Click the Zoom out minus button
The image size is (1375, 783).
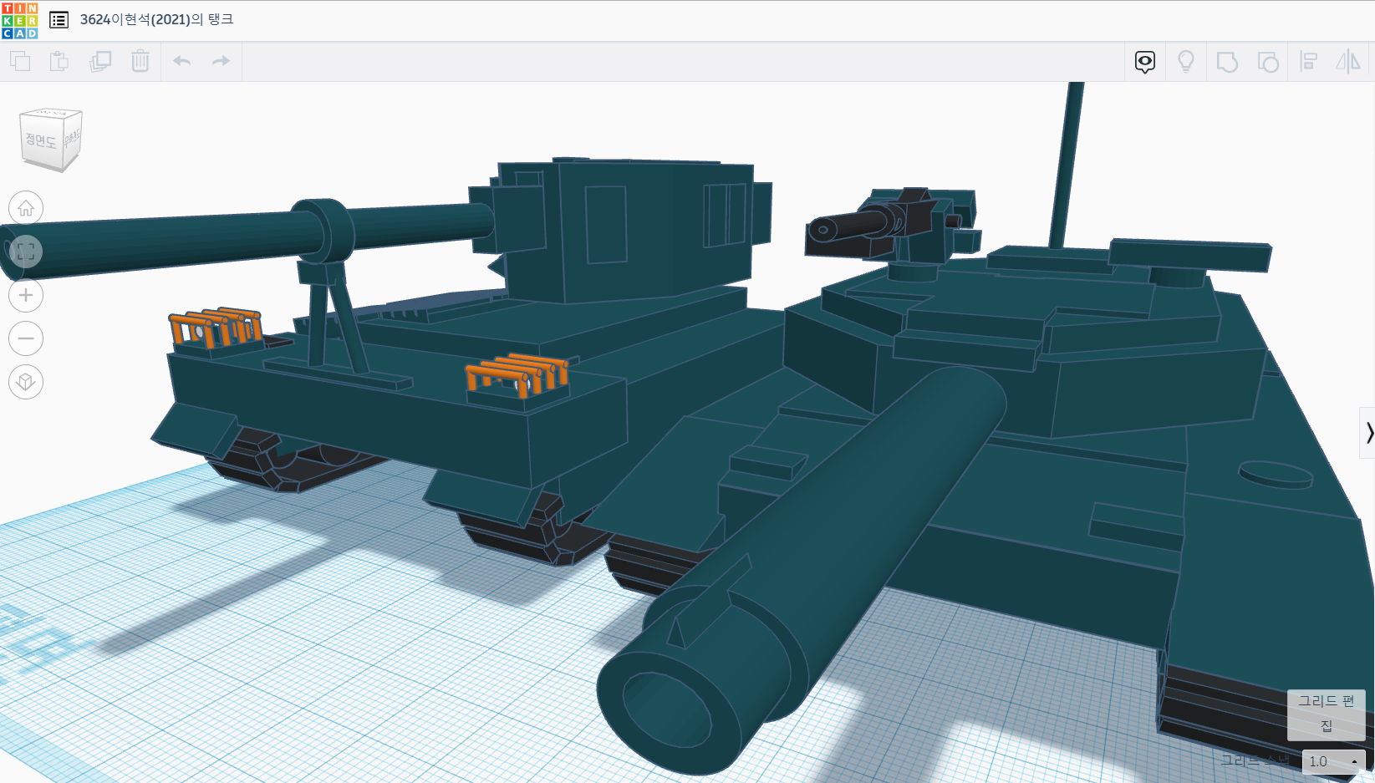tap(26, 338)
